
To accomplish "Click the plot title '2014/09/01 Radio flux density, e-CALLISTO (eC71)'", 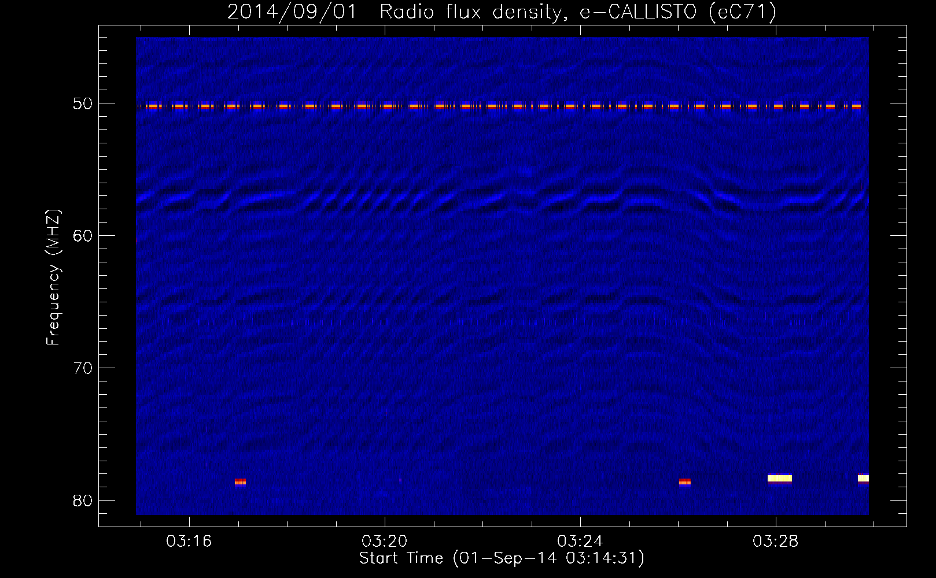I will coord(502,12).
